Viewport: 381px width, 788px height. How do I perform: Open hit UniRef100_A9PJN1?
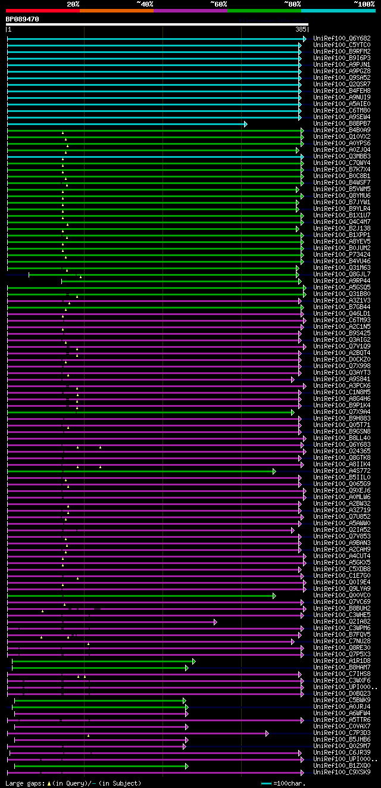click(x=342, y=65)
